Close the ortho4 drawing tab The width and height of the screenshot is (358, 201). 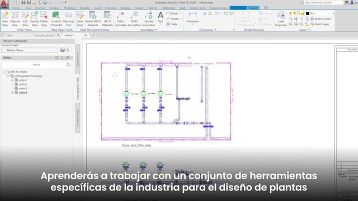(86, 35)
